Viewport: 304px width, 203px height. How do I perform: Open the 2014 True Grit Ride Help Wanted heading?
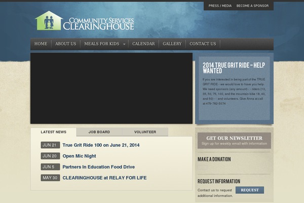coord(234,68)
